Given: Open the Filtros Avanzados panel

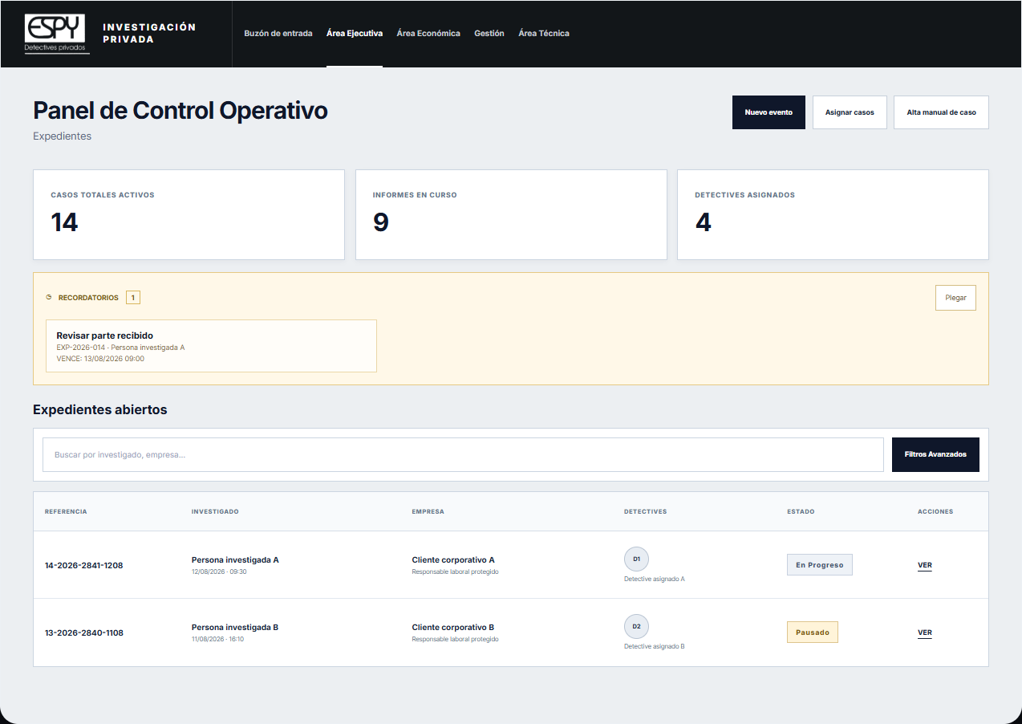Looking at the screenshot, I should [935, 454].
